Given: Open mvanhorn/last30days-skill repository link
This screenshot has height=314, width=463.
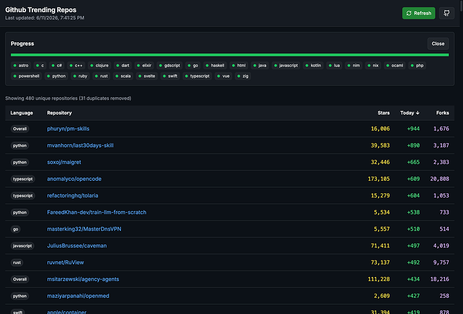Looking at the screenshot, I should click(x=80, y=145).
